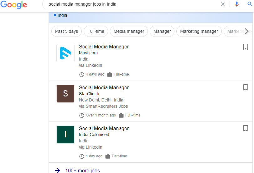
Task: Save the StarClinch job with bookmark icon
Action: [246, 88]
